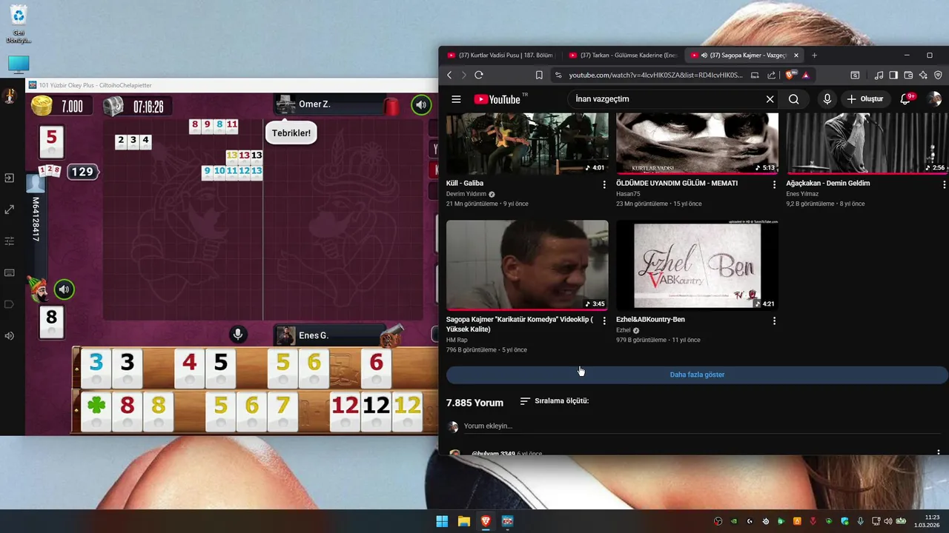
Task: Click the YouTube search input field
Action: click(x=667, y=99)
